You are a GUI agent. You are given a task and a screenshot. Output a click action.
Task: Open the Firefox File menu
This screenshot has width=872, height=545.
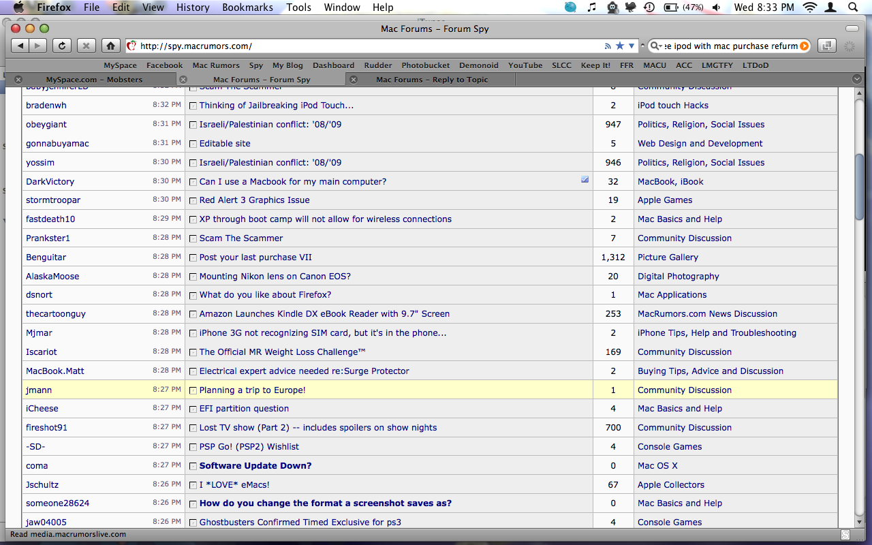(x=91, y=7)
